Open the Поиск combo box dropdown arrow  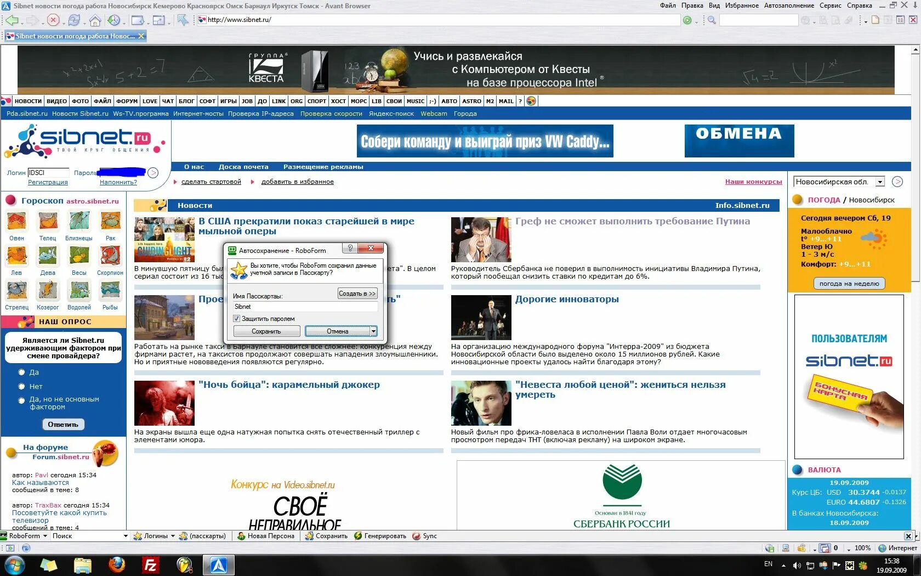(125, 536)
